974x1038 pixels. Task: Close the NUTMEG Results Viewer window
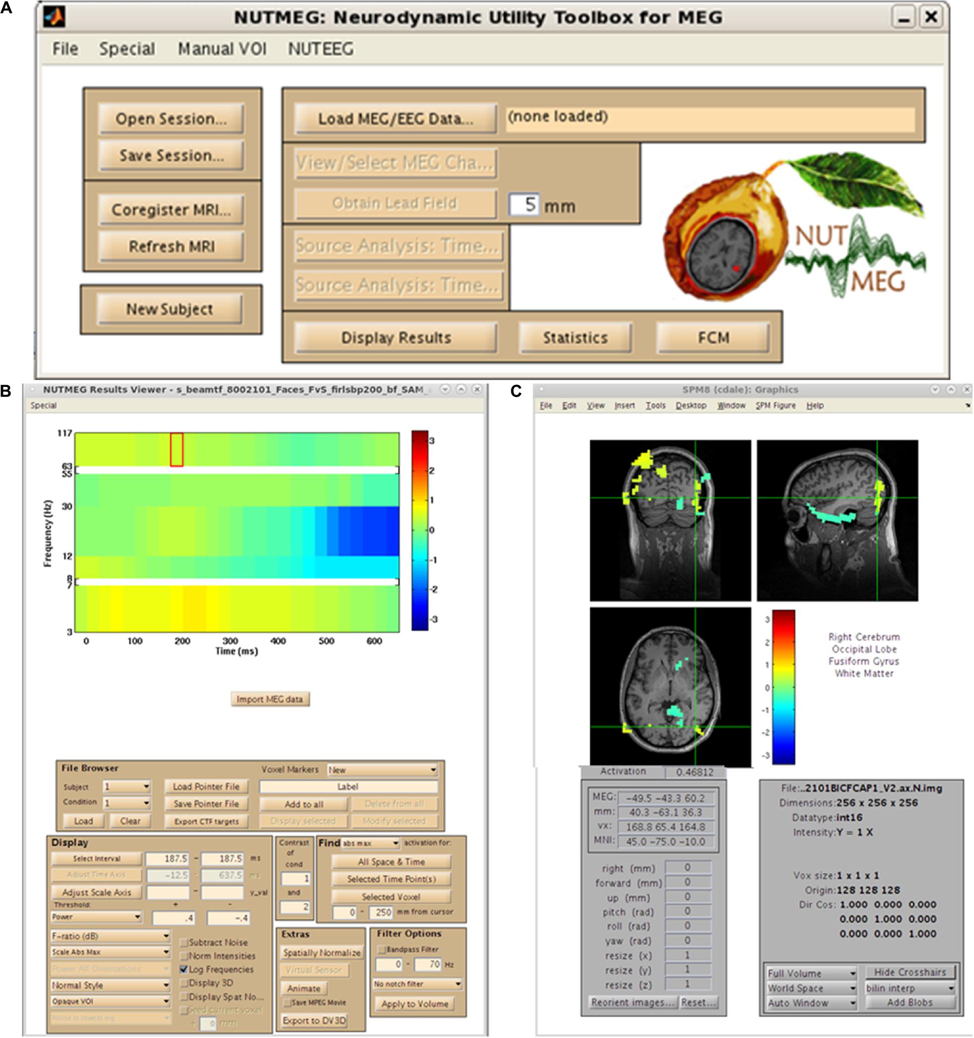click(476, 390)
